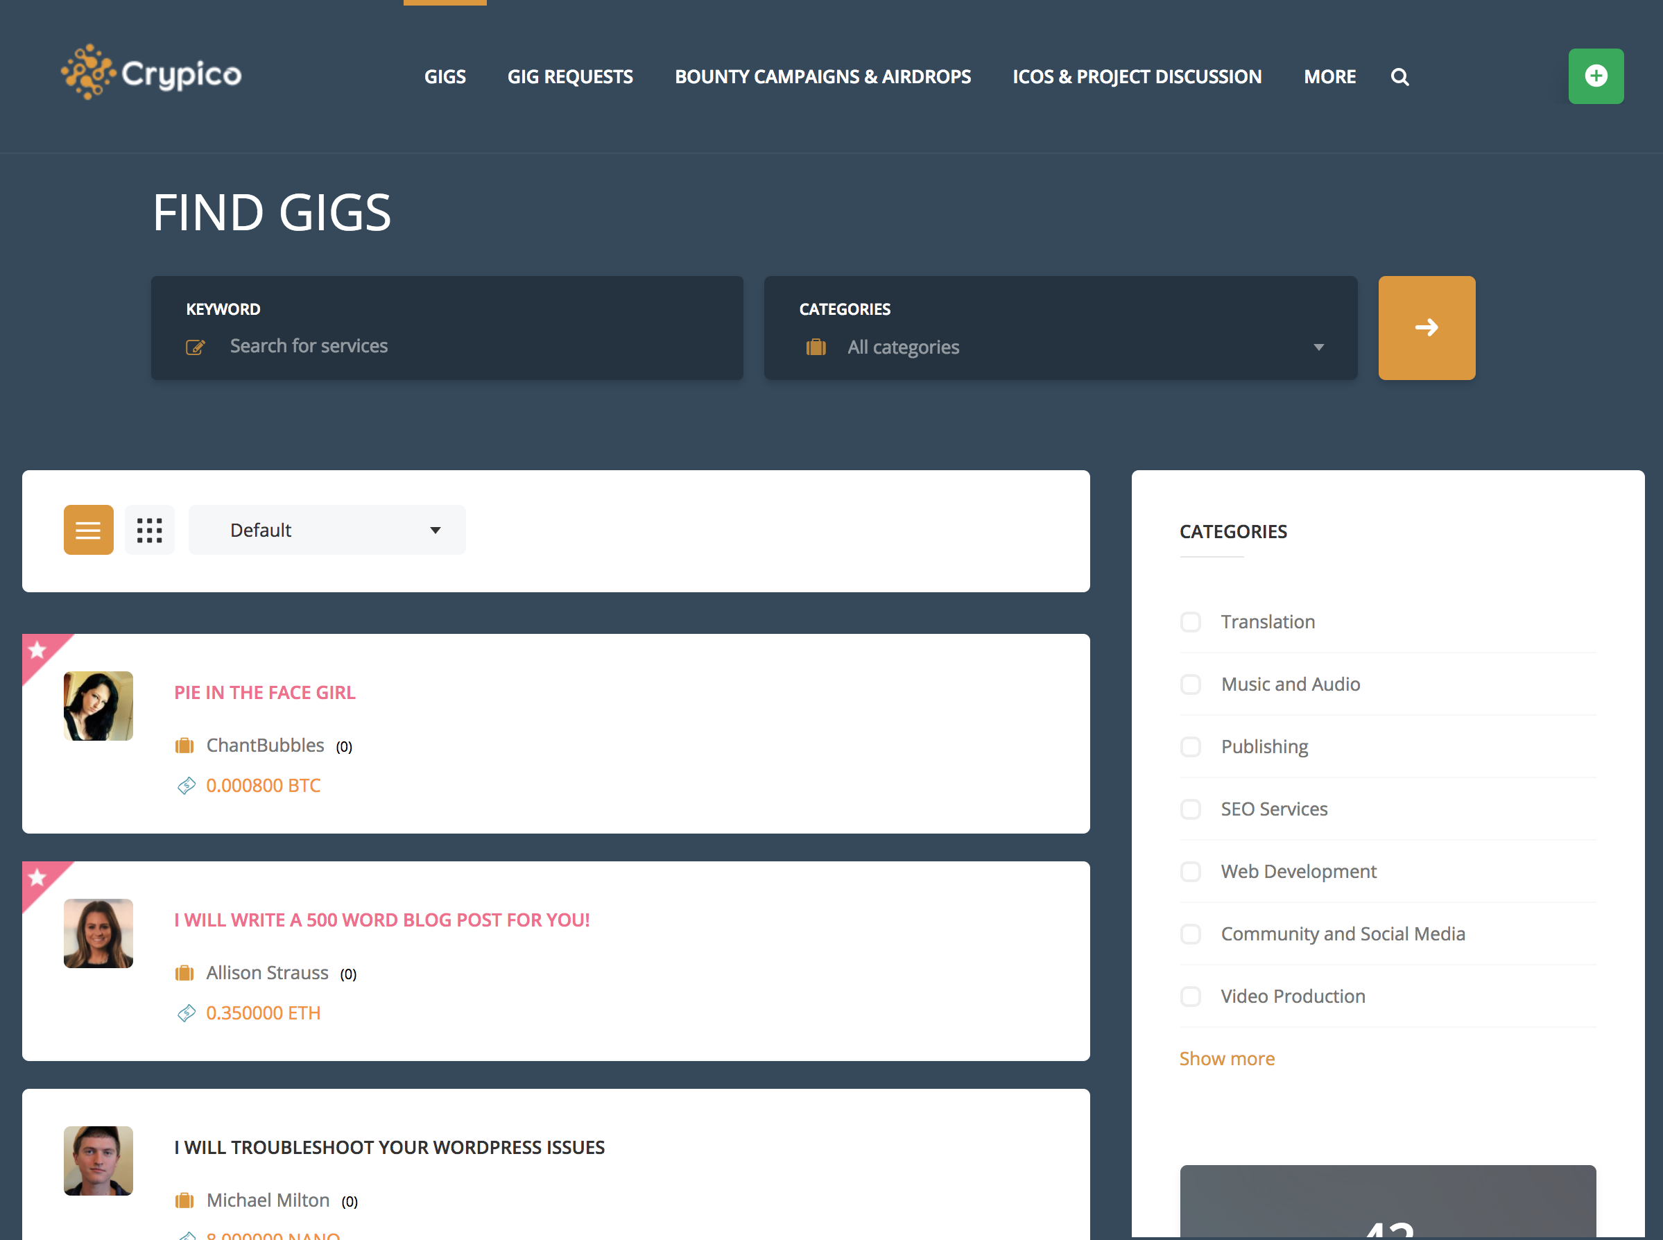Click Michael Milton avatar thumbnail
Viewport: 1663px width, 1240px height.
pyautogui.click(x=98, y=1160)
